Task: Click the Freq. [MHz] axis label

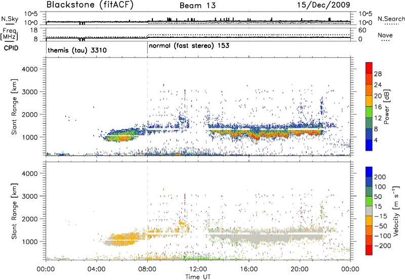Action: coord(9,34)
